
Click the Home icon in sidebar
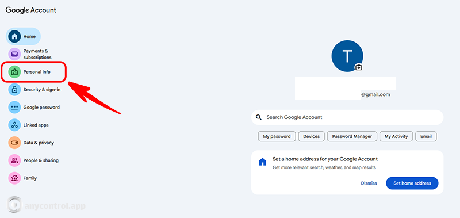(14, 36)
